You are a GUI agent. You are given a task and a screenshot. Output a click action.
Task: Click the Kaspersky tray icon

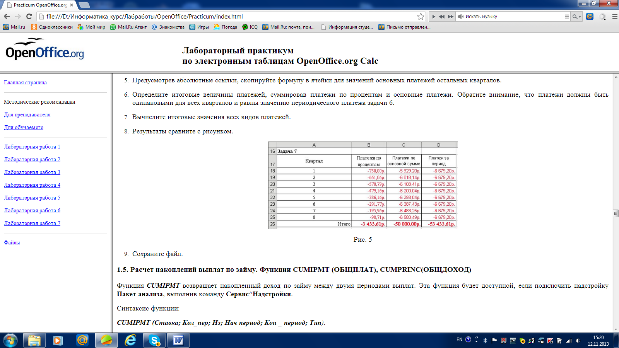(x=550, y=341)
